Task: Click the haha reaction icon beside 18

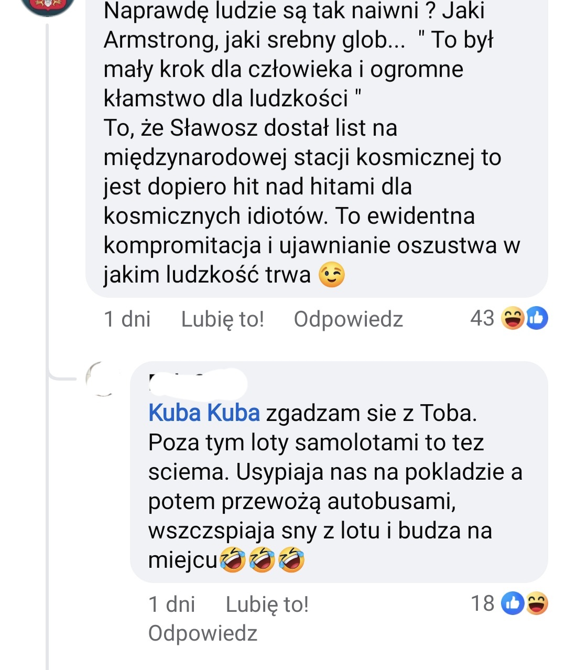Action: pyautogui.click(x=536, y=603)
